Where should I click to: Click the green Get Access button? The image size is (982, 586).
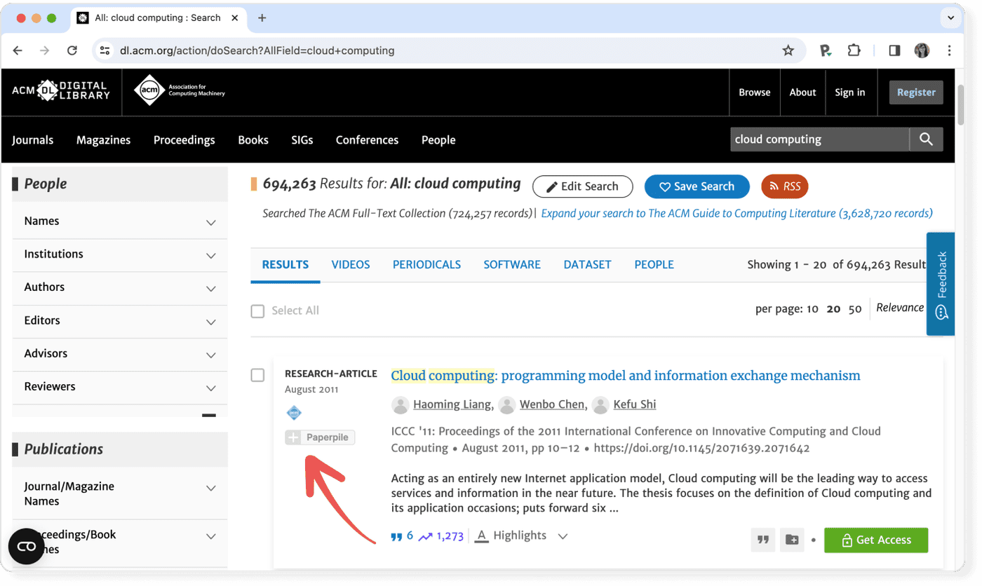point(875,540)
